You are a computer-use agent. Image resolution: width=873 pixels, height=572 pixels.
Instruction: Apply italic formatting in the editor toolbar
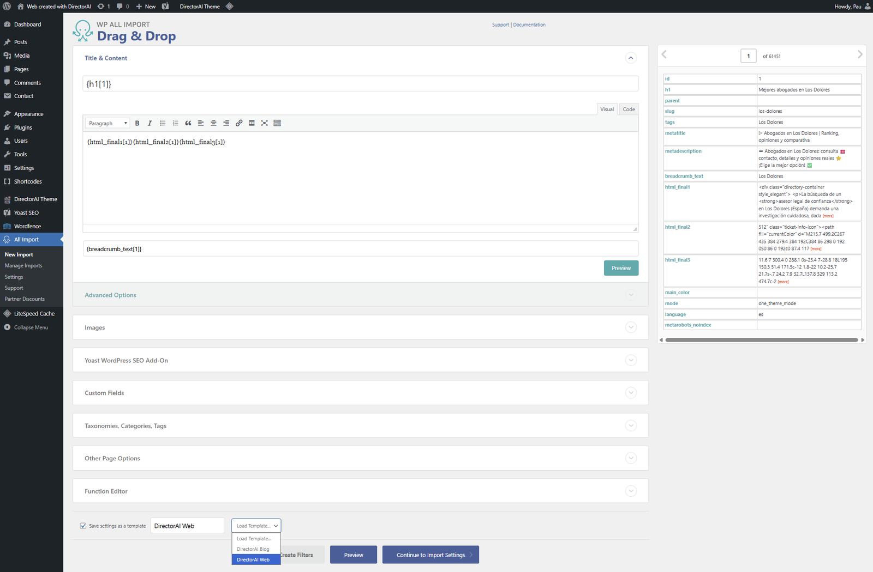150,123
